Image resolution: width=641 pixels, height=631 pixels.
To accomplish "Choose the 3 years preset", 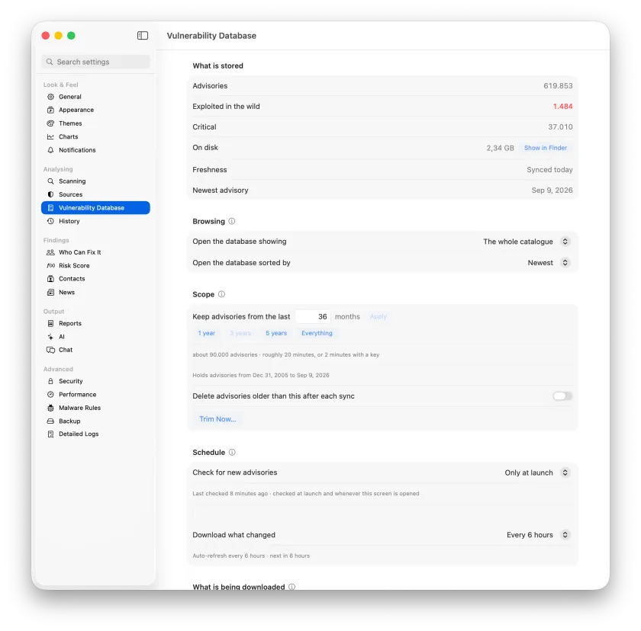I will [240, 333].
